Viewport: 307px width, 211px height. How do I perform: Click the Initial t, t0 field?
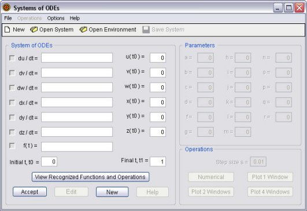[x=49, y=162]
